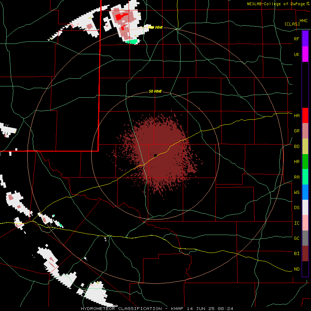This screenshot has width=311, height=311.
Task: Click the 'RF' legend label
Action: point(296,39)
